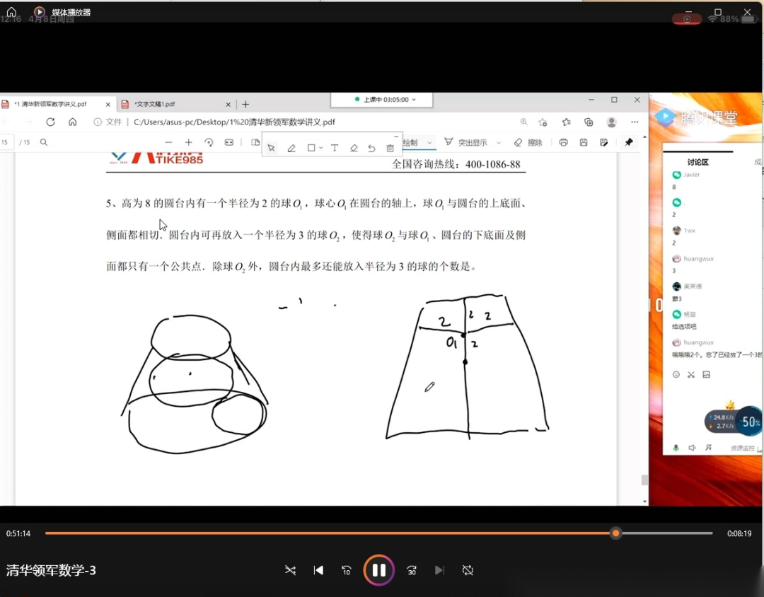Select the pen draw tool in floating toolbar
This screenshot has width=764, height=597.
[291, 148]
